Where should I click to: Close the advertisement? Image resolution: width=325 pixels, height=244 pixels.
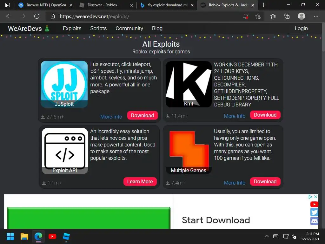point(315,197)
